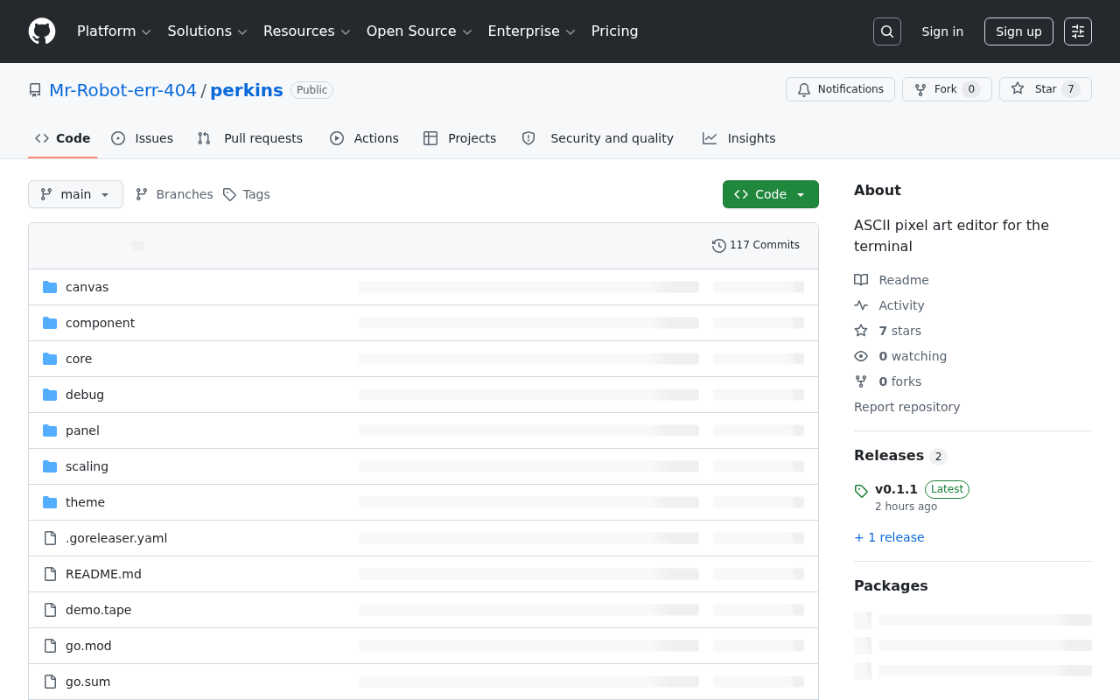Expand the Platform menu
Screen dimensions: 1120x700
point(114,31)
